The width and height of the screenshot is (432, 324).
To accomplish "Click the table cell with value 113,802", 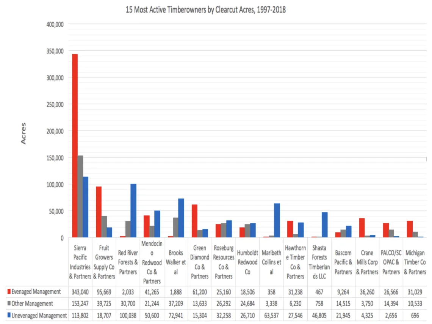I will [80, 315].
